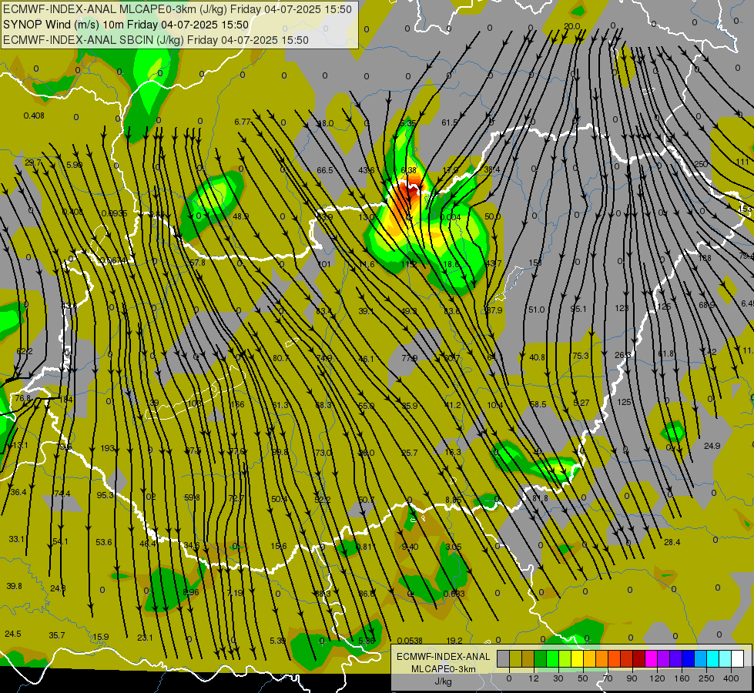Click the dark red legend swatch
Viewport: 754px width, 693px height.
click(638, 658)
